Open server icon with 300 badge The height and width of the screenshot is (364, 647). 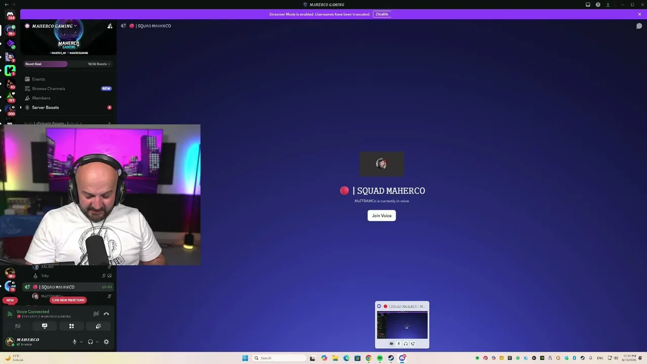[x=10, y=110]
